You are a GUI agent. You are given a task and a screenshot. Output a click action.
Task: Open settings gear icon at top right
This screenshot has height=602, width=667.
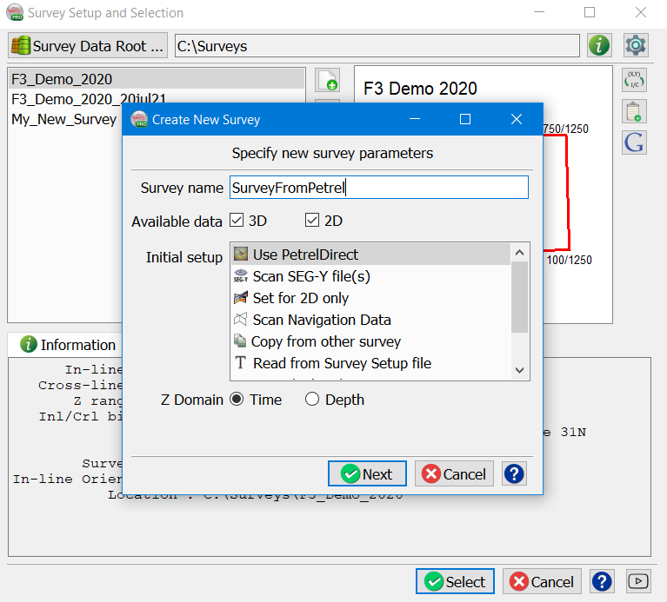[637, 46]
